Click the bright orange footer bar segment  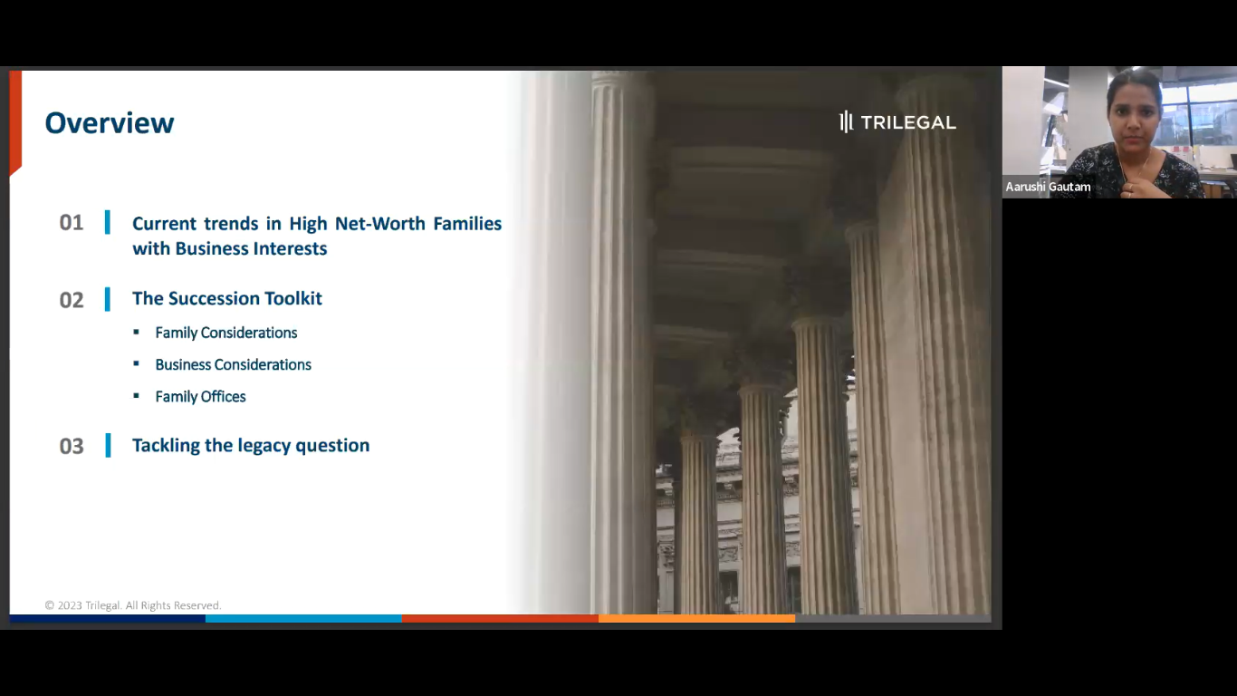pyautogui.click(x=696, y=618)
